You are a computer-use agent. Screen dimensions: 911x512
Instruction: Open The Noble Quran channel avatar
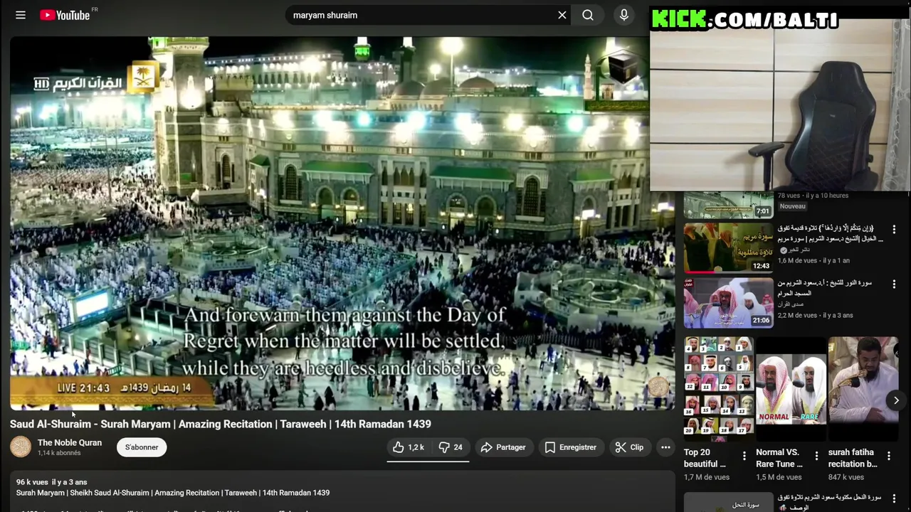pyautogui.click(x=21, y=447)
